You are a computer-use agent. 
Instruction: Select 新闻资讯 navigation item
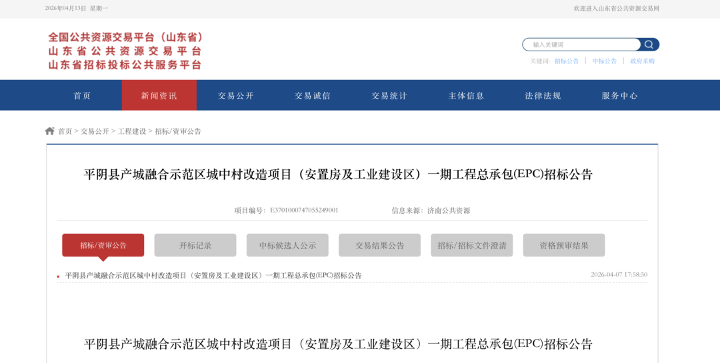click(159, 95)
